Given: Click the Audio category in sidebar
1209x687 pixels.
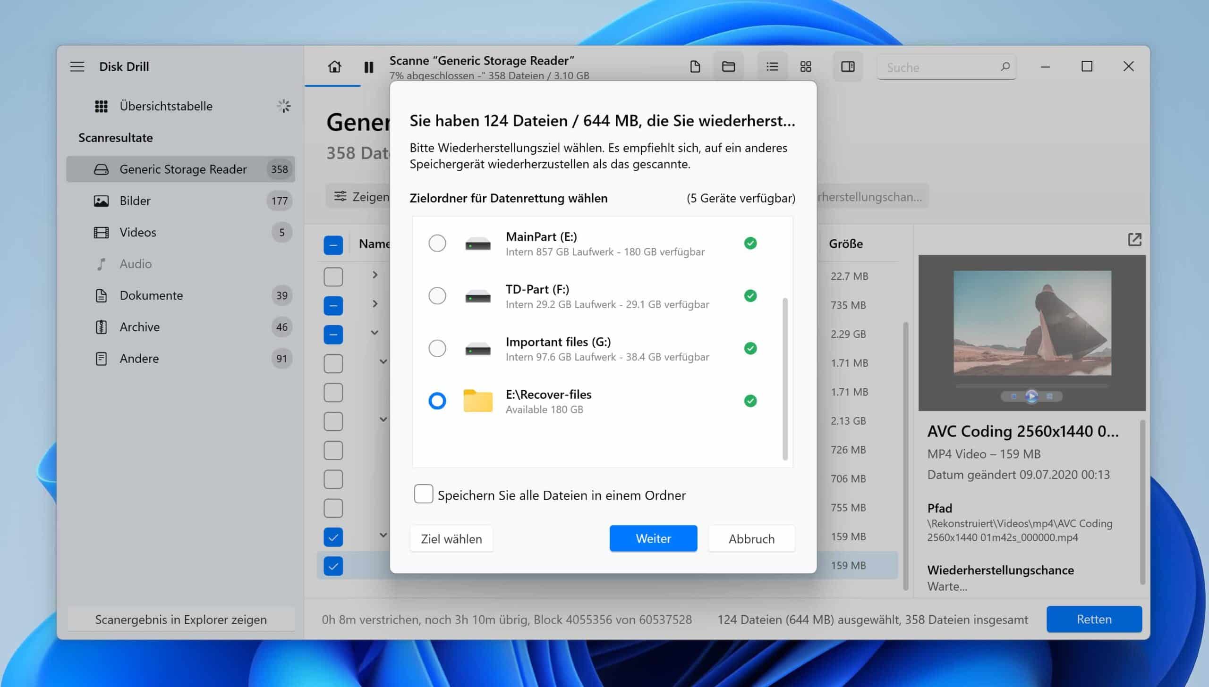Looking at the screenshot, I should click(x=180, y=264).
